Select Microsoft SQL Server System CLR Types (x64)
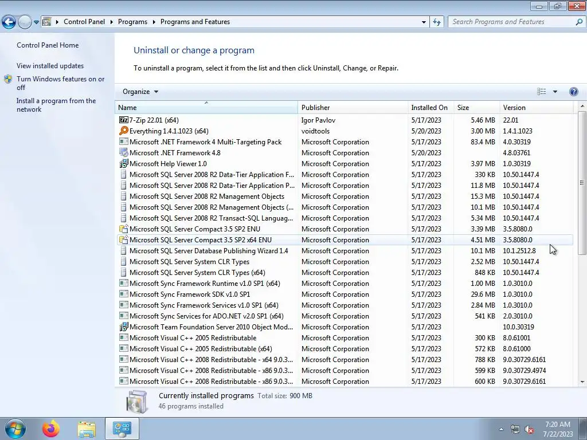The image size is (587, 440). (345, 272)
